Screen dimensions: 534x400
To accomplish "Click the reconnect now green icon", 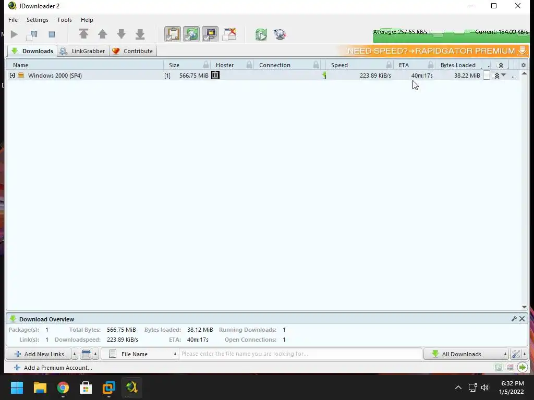I will (x=261, y=34).
